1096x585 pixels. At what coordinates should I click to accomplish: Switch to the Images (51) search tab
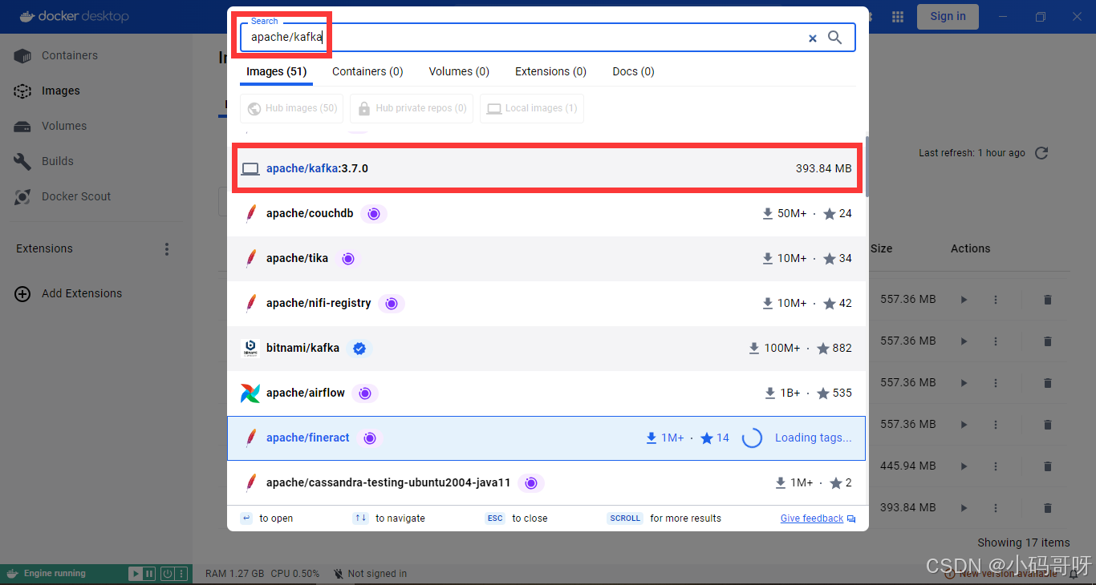[277, 72]
